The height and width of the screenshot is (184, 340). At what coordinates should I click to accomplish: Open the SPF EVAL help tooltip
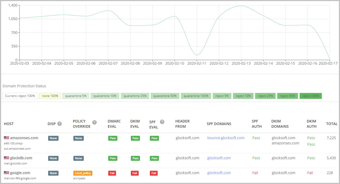pos(162,121)
